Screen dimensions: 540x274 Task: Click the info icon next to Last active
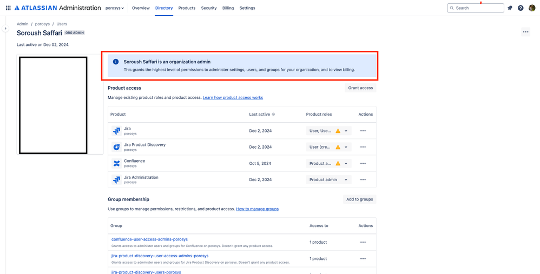tap(273, 115)
